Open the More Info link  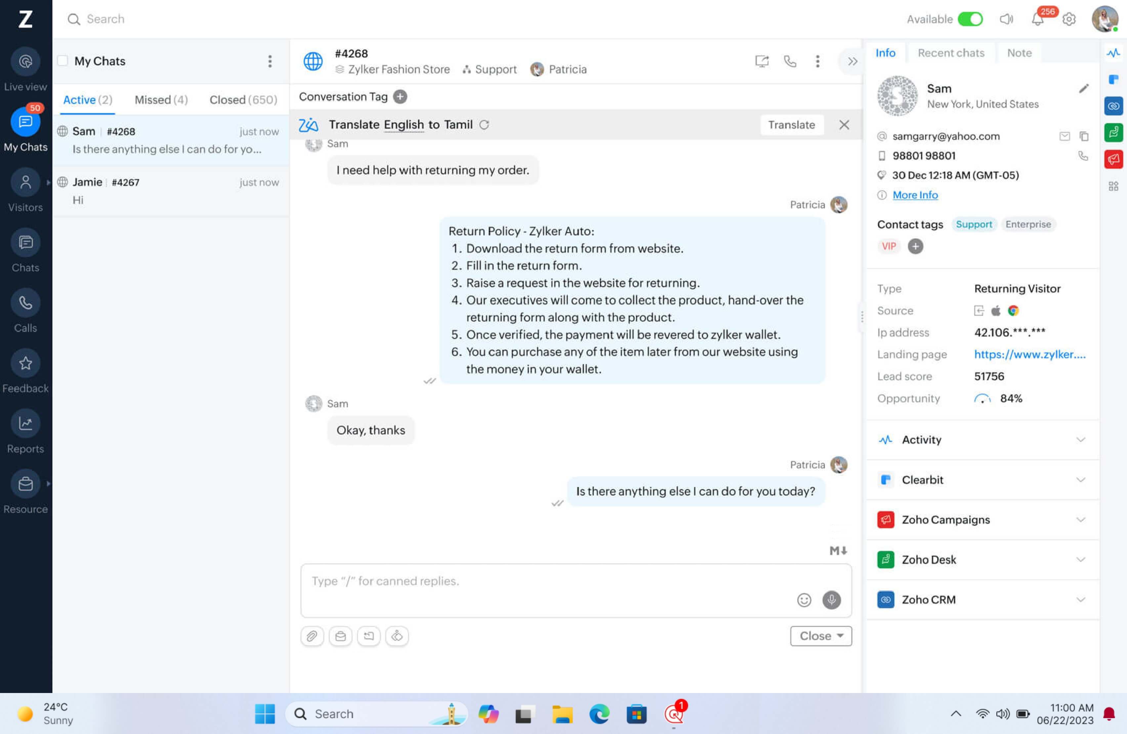[915, 195]
